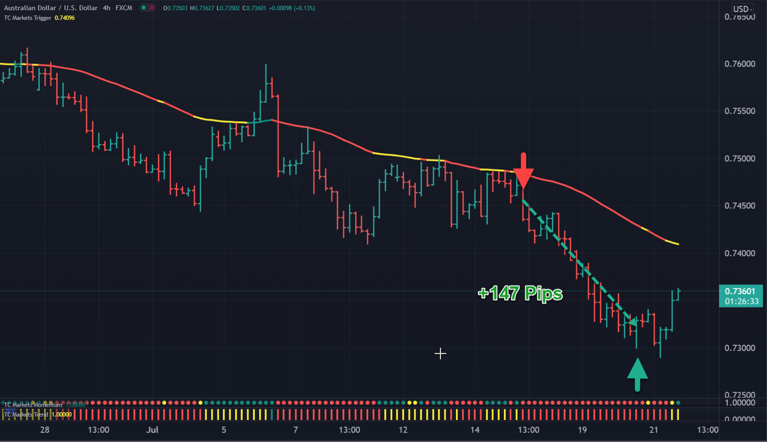Screen dimensions: 767x442
Task: Click the green market status dot
Action: [x=144, y=8]
